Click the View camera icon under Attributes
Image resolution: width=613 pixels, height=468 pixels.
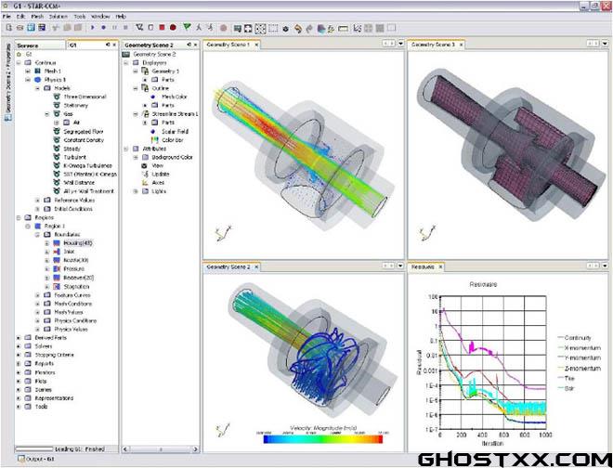click(x=145, y=166)
